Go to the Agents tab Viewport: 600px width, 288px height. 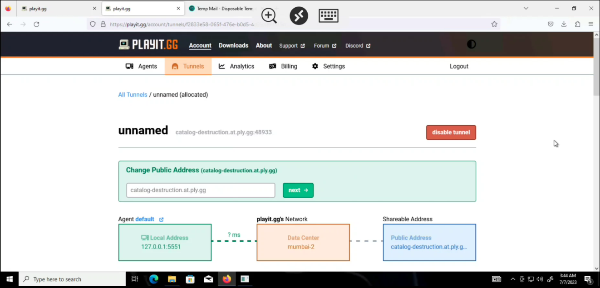(141, 66)
